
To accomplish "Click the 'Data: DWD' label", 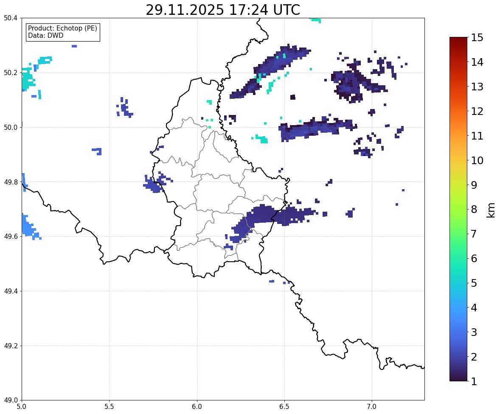I will pos(45,36).
